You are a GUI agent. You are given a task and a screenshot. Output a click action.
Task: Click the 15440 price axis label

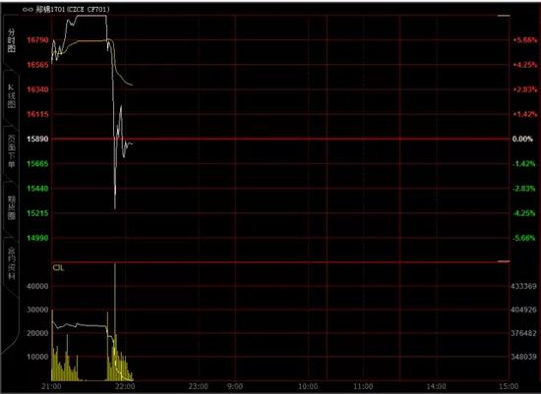point(37,189)
